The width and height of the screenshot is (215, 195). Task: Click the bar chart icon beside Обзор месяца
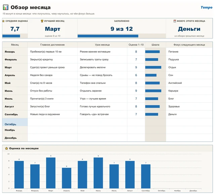pos(6,7)
